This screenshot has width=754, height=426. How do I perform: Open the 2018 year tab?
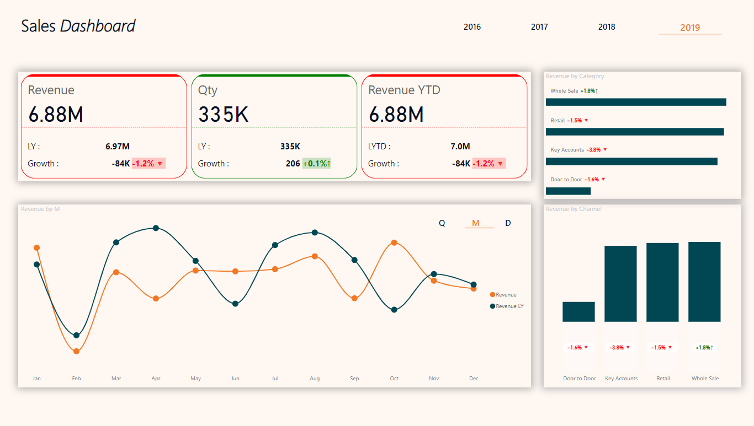pyautogui.click(x=607, y=27)
